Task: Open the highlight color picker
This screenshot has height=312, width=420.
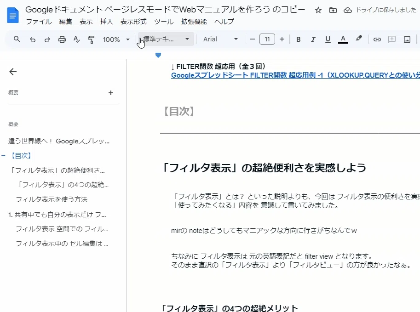Action: (x=359, y=39)
